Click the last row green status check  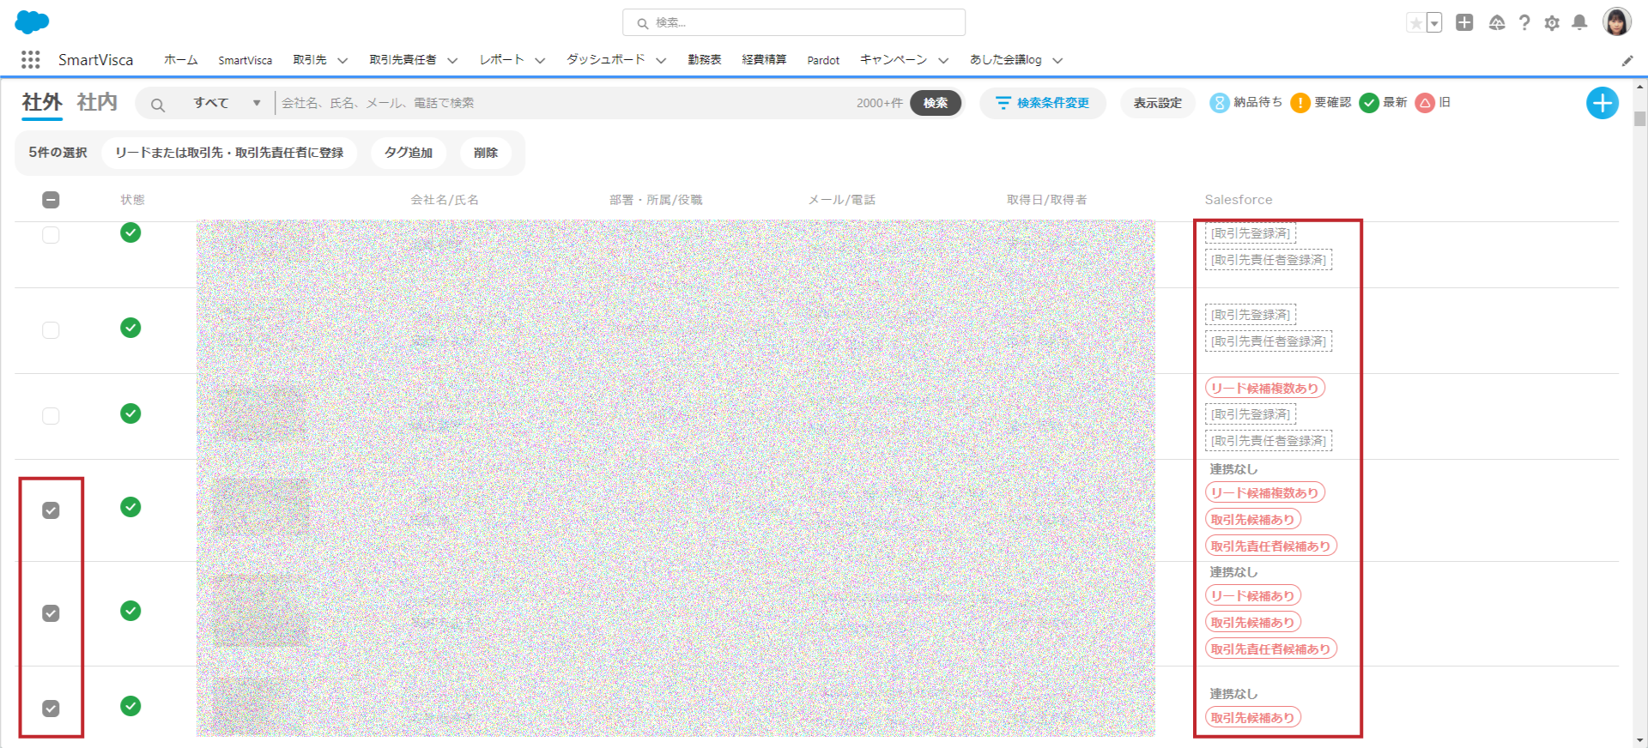130,706
